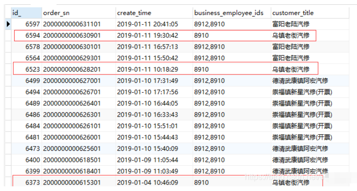The image size is (357, 191).
Task: Select create_time 2019-01-09 11:05:44
Action: click(x=148, y=160)
